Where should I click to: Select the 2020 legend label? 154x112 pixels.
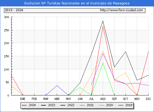[x=109, y=105]
